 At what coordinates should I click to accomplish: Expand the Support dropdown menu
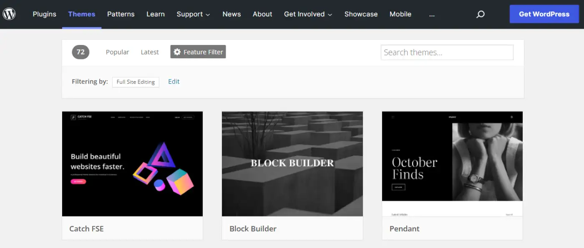[x=193, y=14]
